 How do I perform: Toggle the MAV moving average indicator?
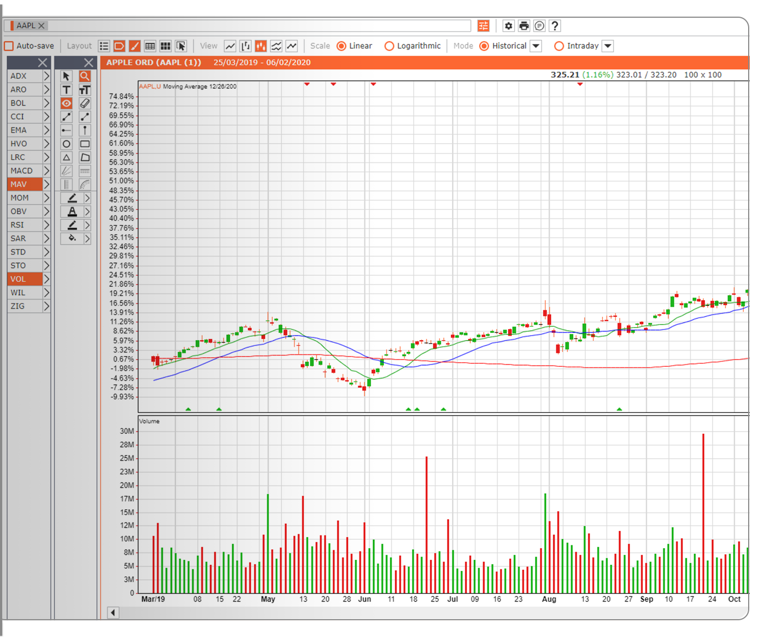25,184
